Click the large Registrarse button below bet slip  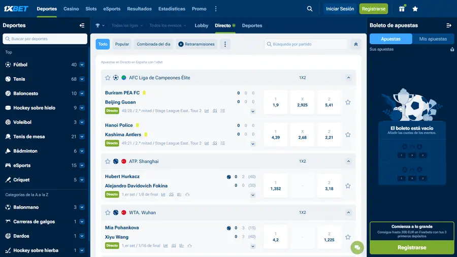pyautogui.click(x=412, y=247)
